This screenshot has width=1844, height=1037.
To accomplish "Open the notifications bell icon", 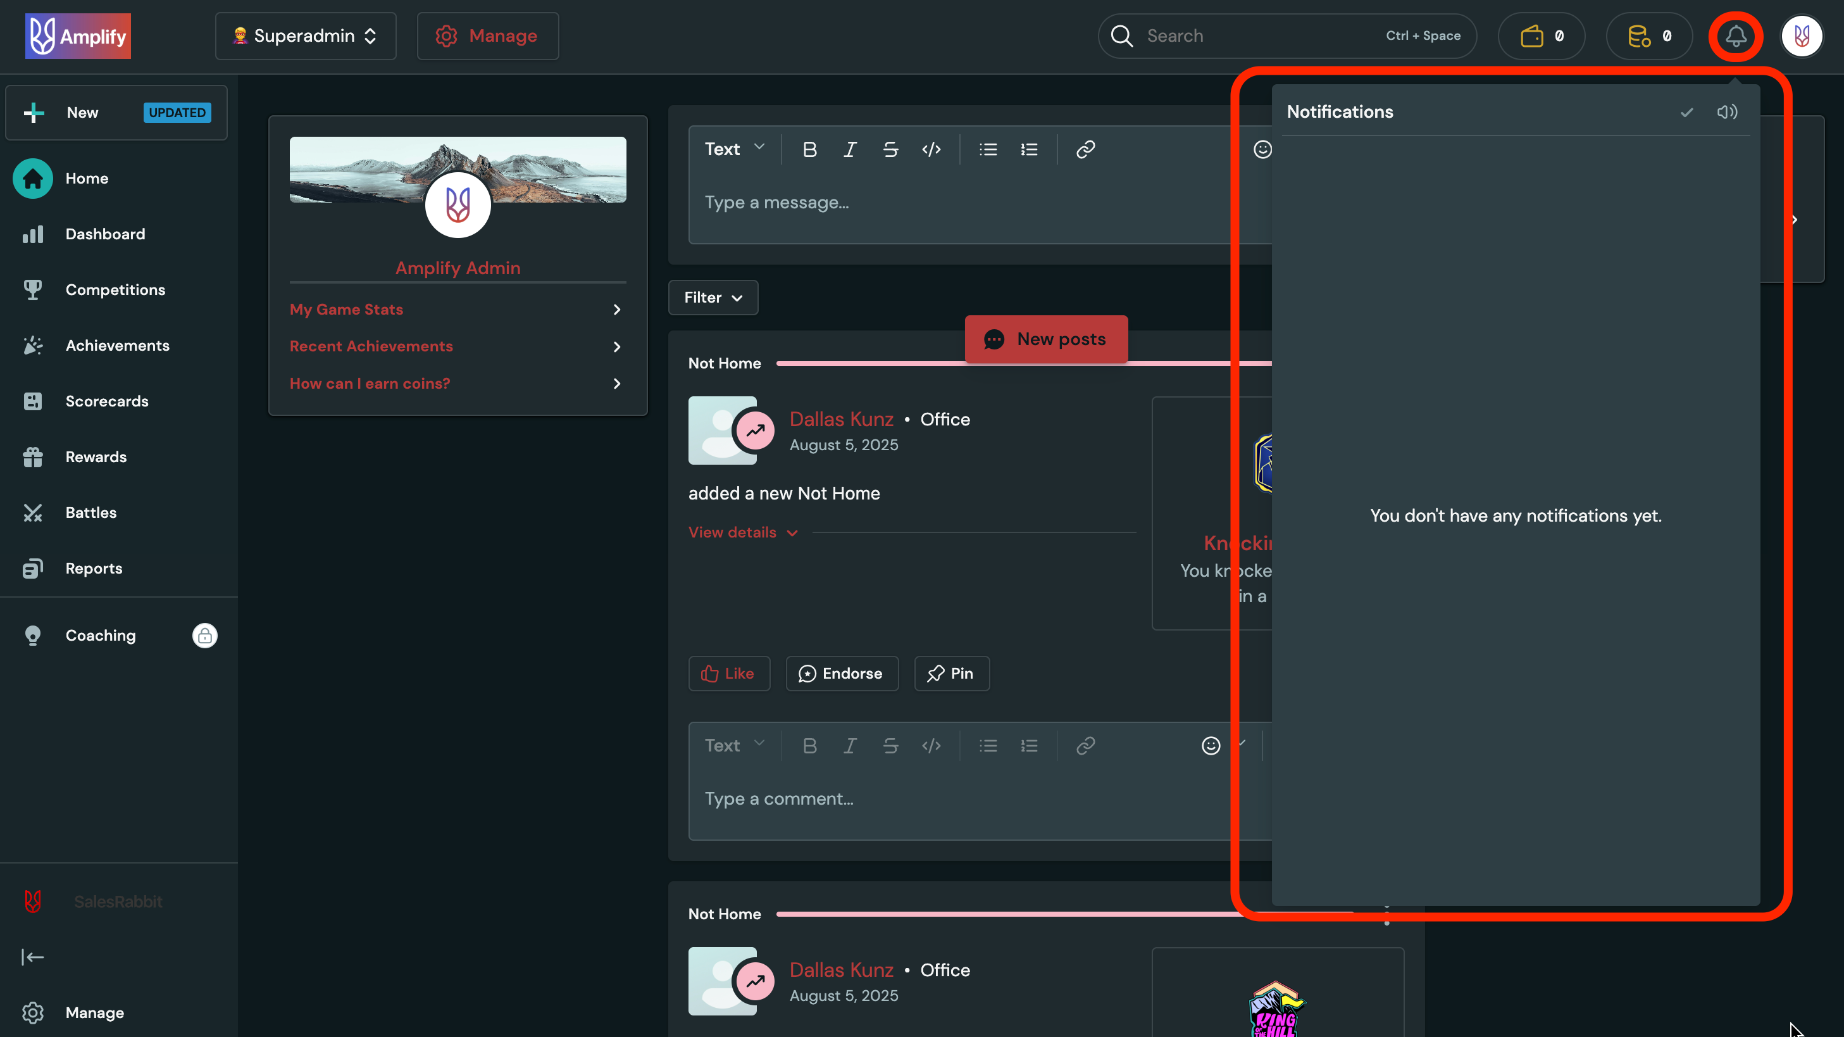I will (1735, 35).
